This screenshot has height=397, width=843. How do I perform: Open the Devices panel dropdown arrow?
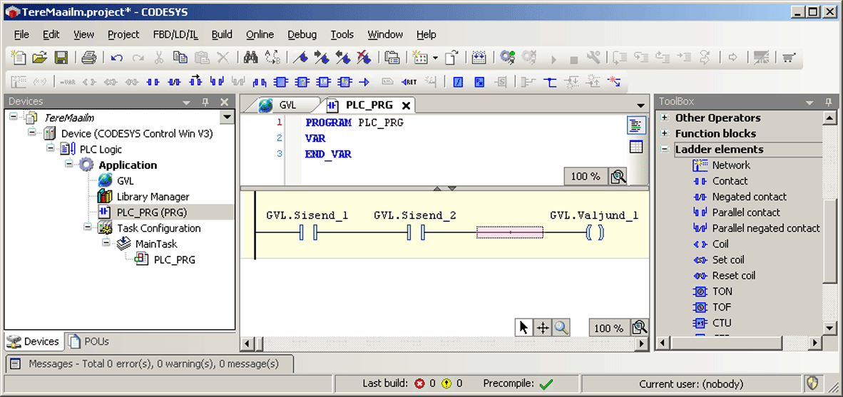click(187, 102)
